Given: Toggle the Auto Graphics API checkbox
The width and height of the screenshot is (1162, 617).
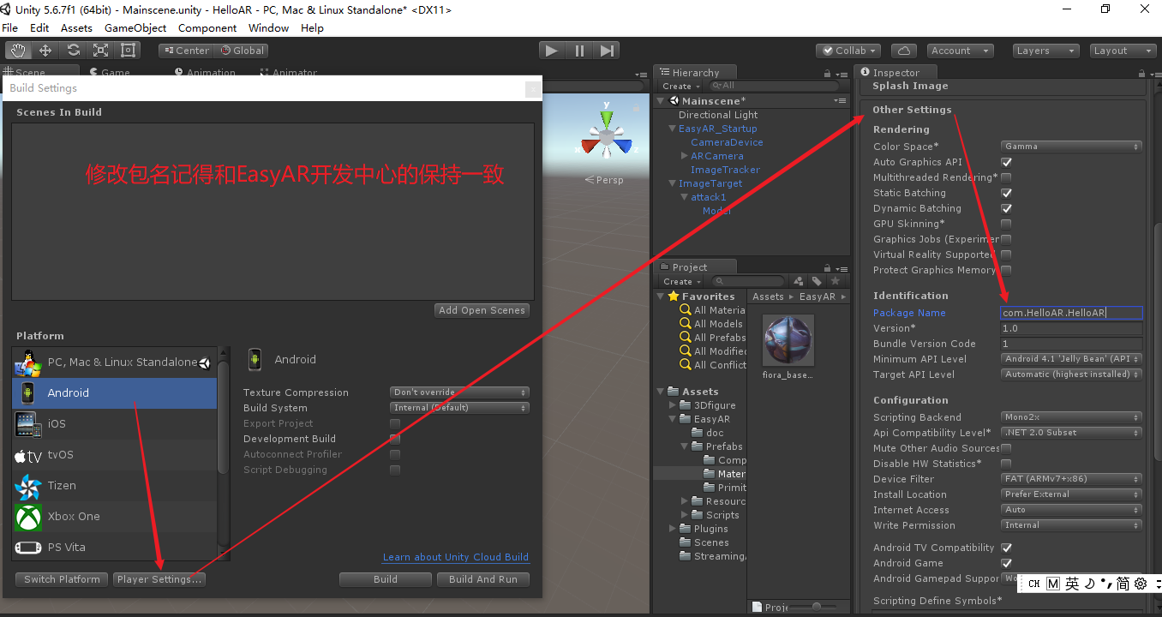Looking at the screenshot, I should click(1007, 162).
